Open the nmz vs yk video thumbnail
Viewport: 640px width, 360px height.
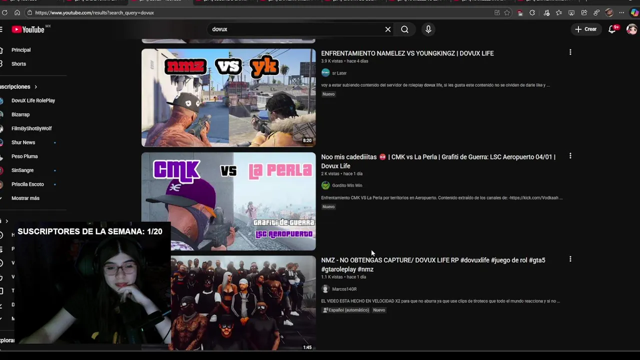tap(228, 97)
